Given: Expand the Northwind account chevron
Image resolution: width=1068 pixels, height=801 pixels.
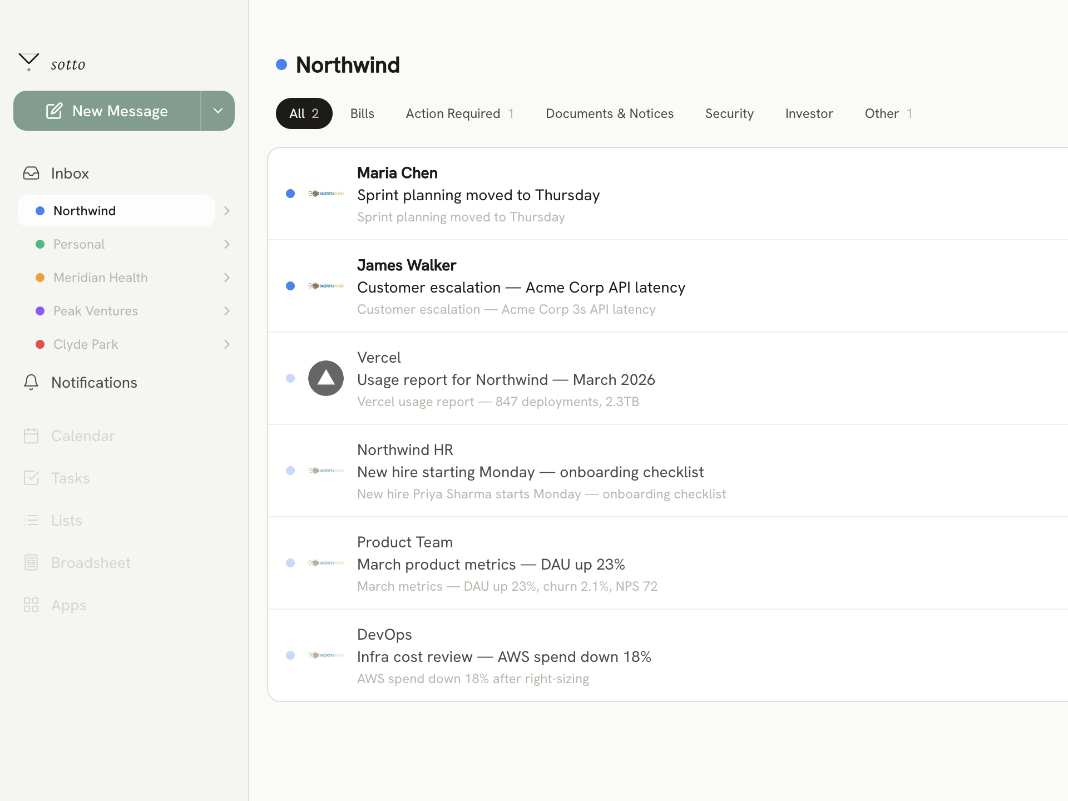Looking at the screenshot, I should click(226, 210).
